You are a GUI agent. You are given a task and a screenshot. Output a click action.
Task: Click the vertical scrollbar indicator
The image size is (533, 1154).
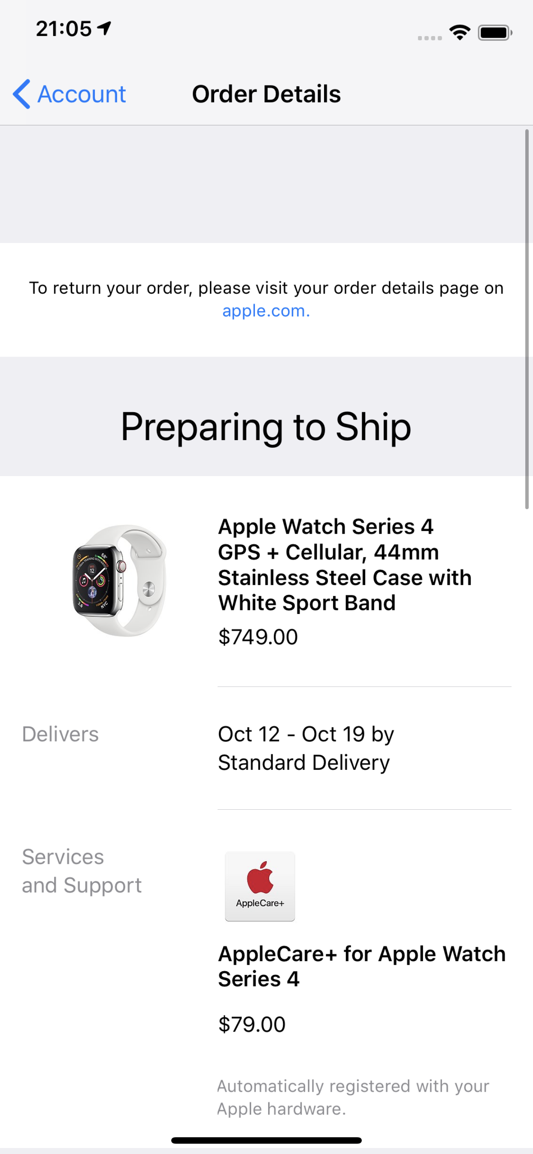[527, 319]
